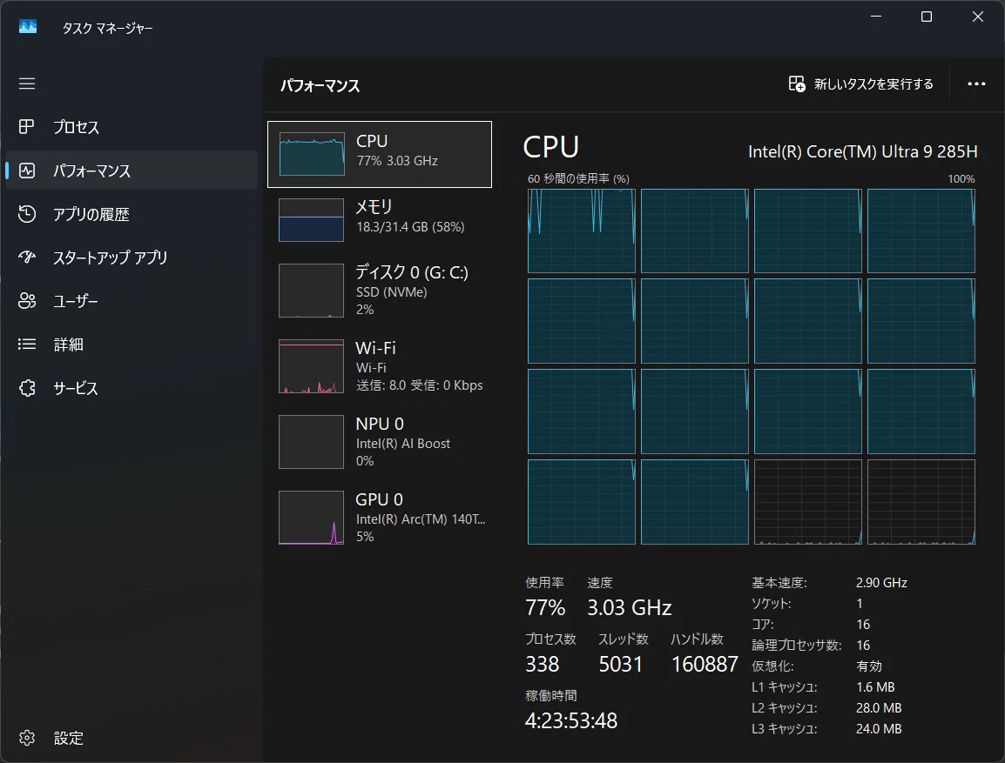Click the NPU 0 mini graph
This screenshot has height=763, width=1005.
point(311,442)
